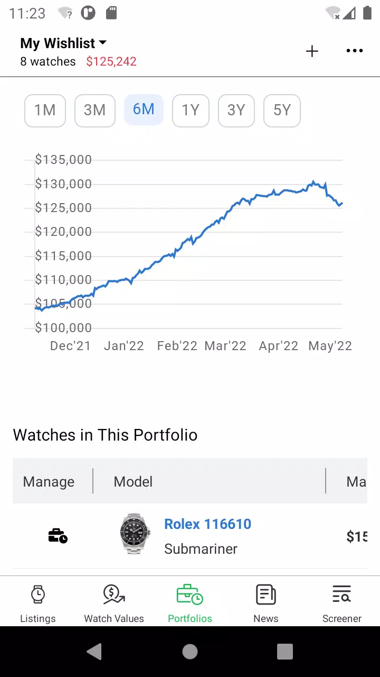Select the 1M time range
Screen dimensions: 380x677
coord(45,111)
